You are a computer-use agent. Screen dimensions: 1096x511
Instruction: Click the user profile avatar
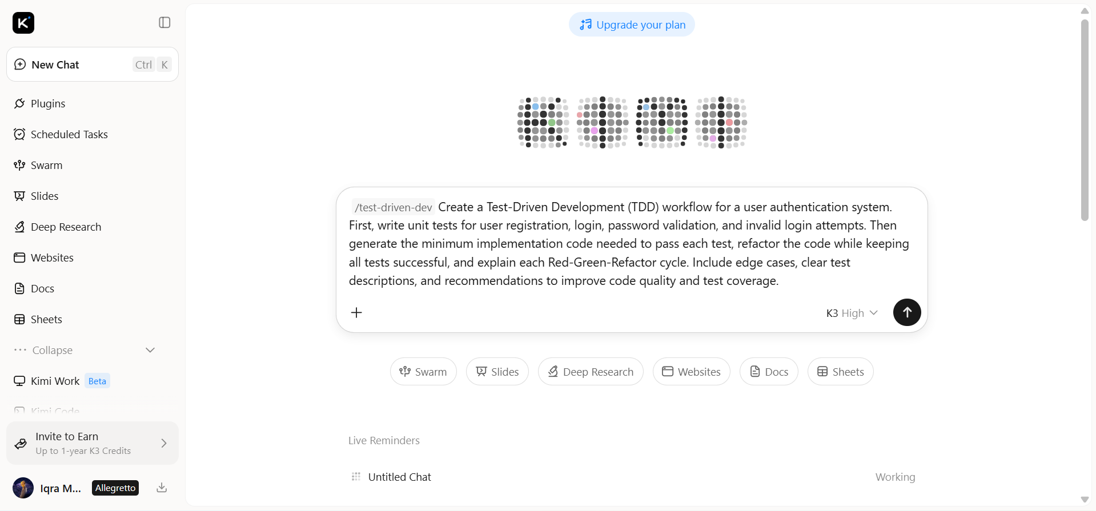pyautogui.click(x=23, y=488)
